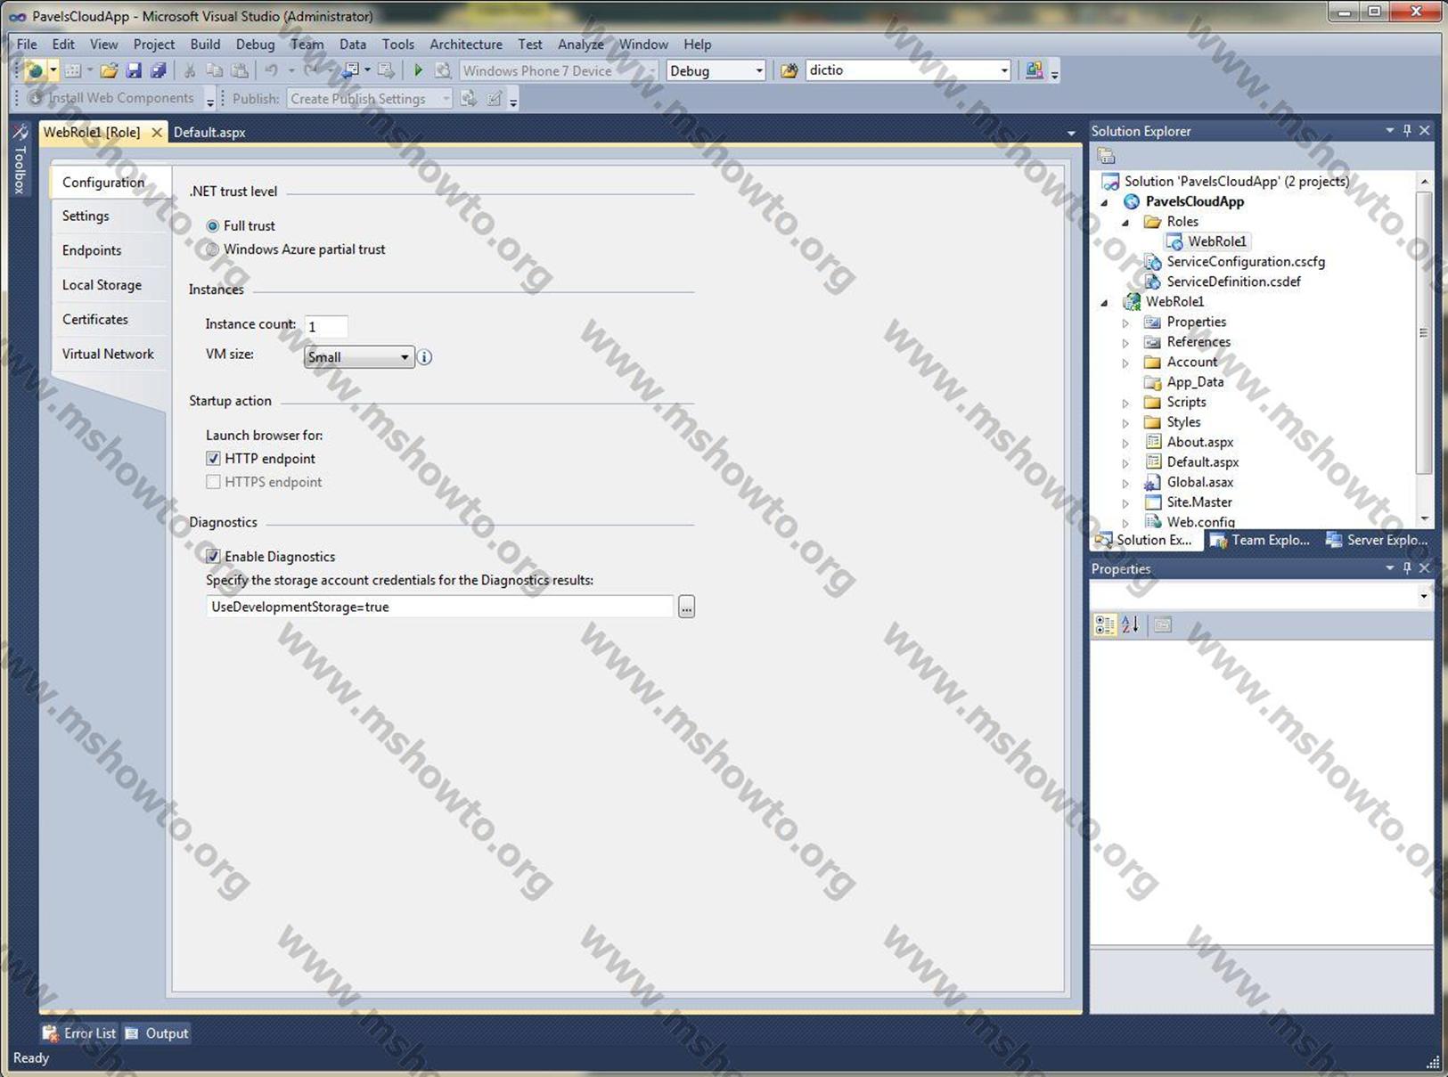Toggle the HTTPS endpoint checkbox
This screenshot has height=1077, width=1448.
point(213,482)
